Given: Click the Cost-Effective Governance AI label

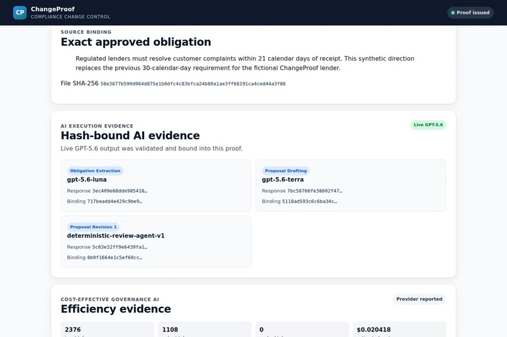Looking at the screenshot, I should [x=110, y=299].
